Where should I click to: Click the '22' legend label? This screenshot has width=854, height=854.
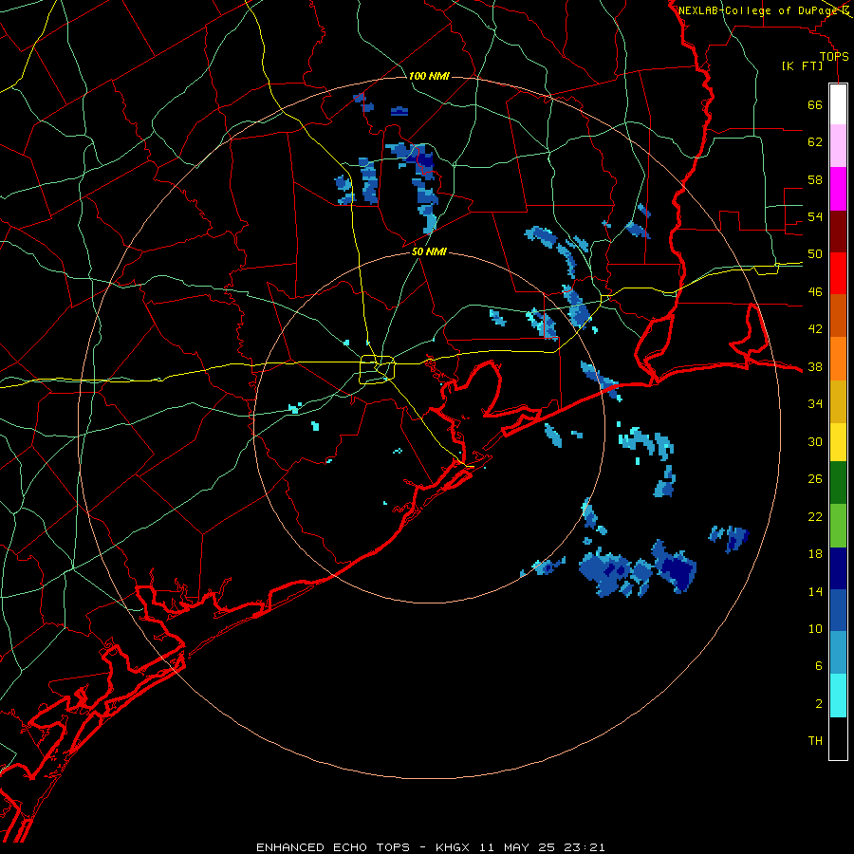tap(815, 517)
